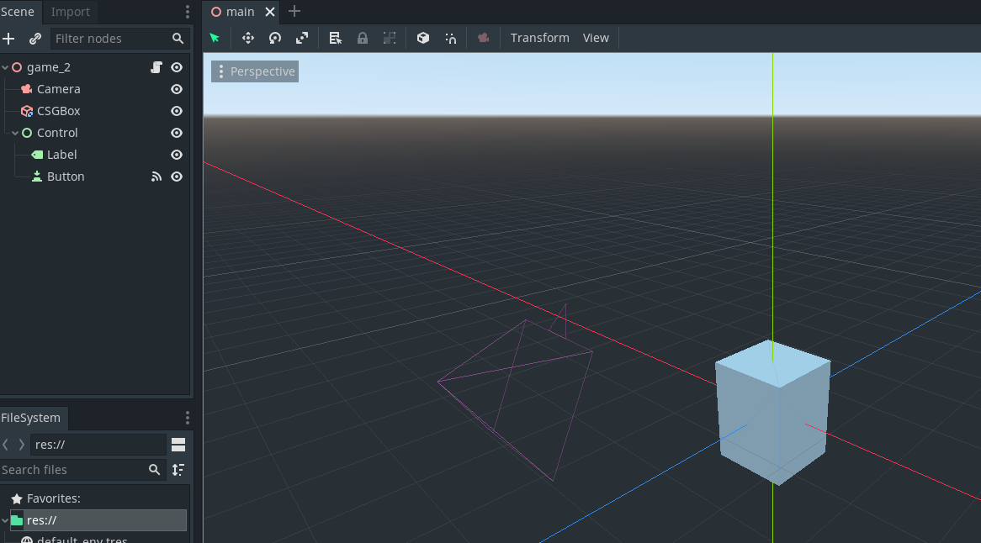Open the script attached to game_2
The width and height of the screenshot is (981, 543).
coord(156,67)
